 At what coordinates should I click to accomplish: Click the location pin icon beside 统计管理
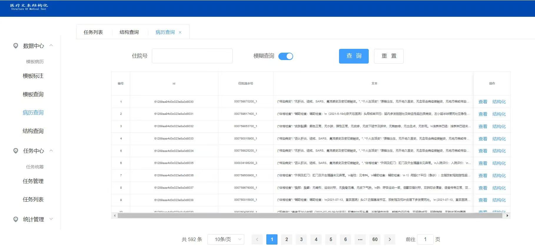coord(16,219)
